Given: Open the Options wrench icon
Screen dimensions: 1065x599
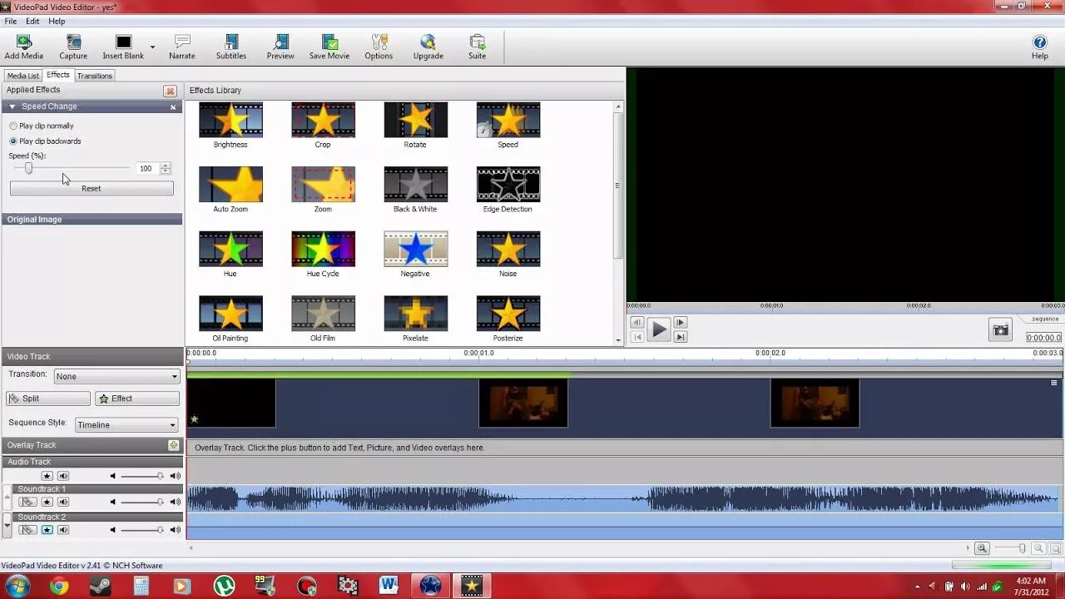Looking at the screenshot, I should pyautogui.click(x=379, y=47).
